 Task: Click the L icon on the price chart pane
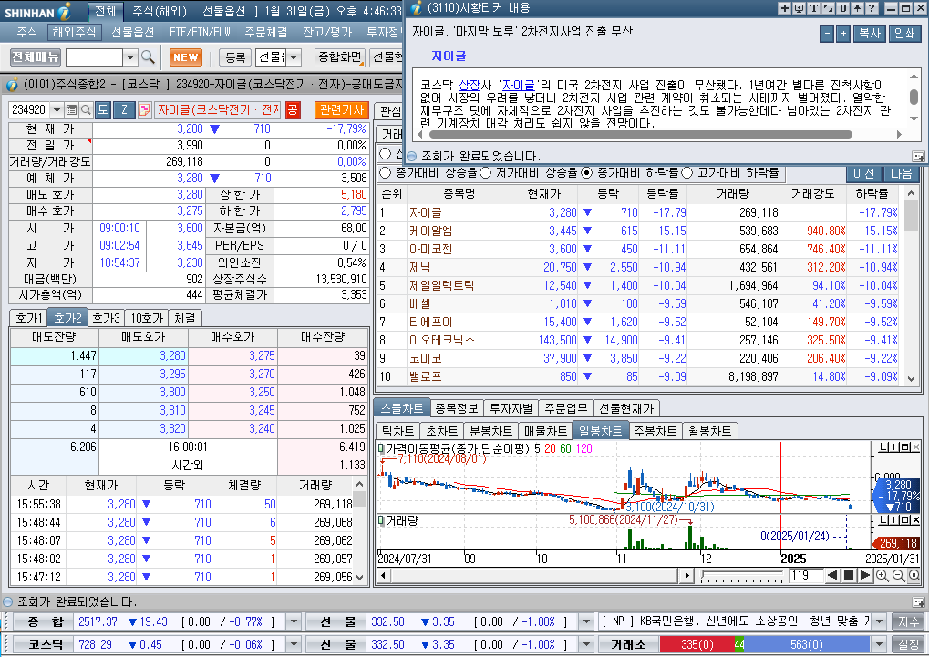coord(883,447)
